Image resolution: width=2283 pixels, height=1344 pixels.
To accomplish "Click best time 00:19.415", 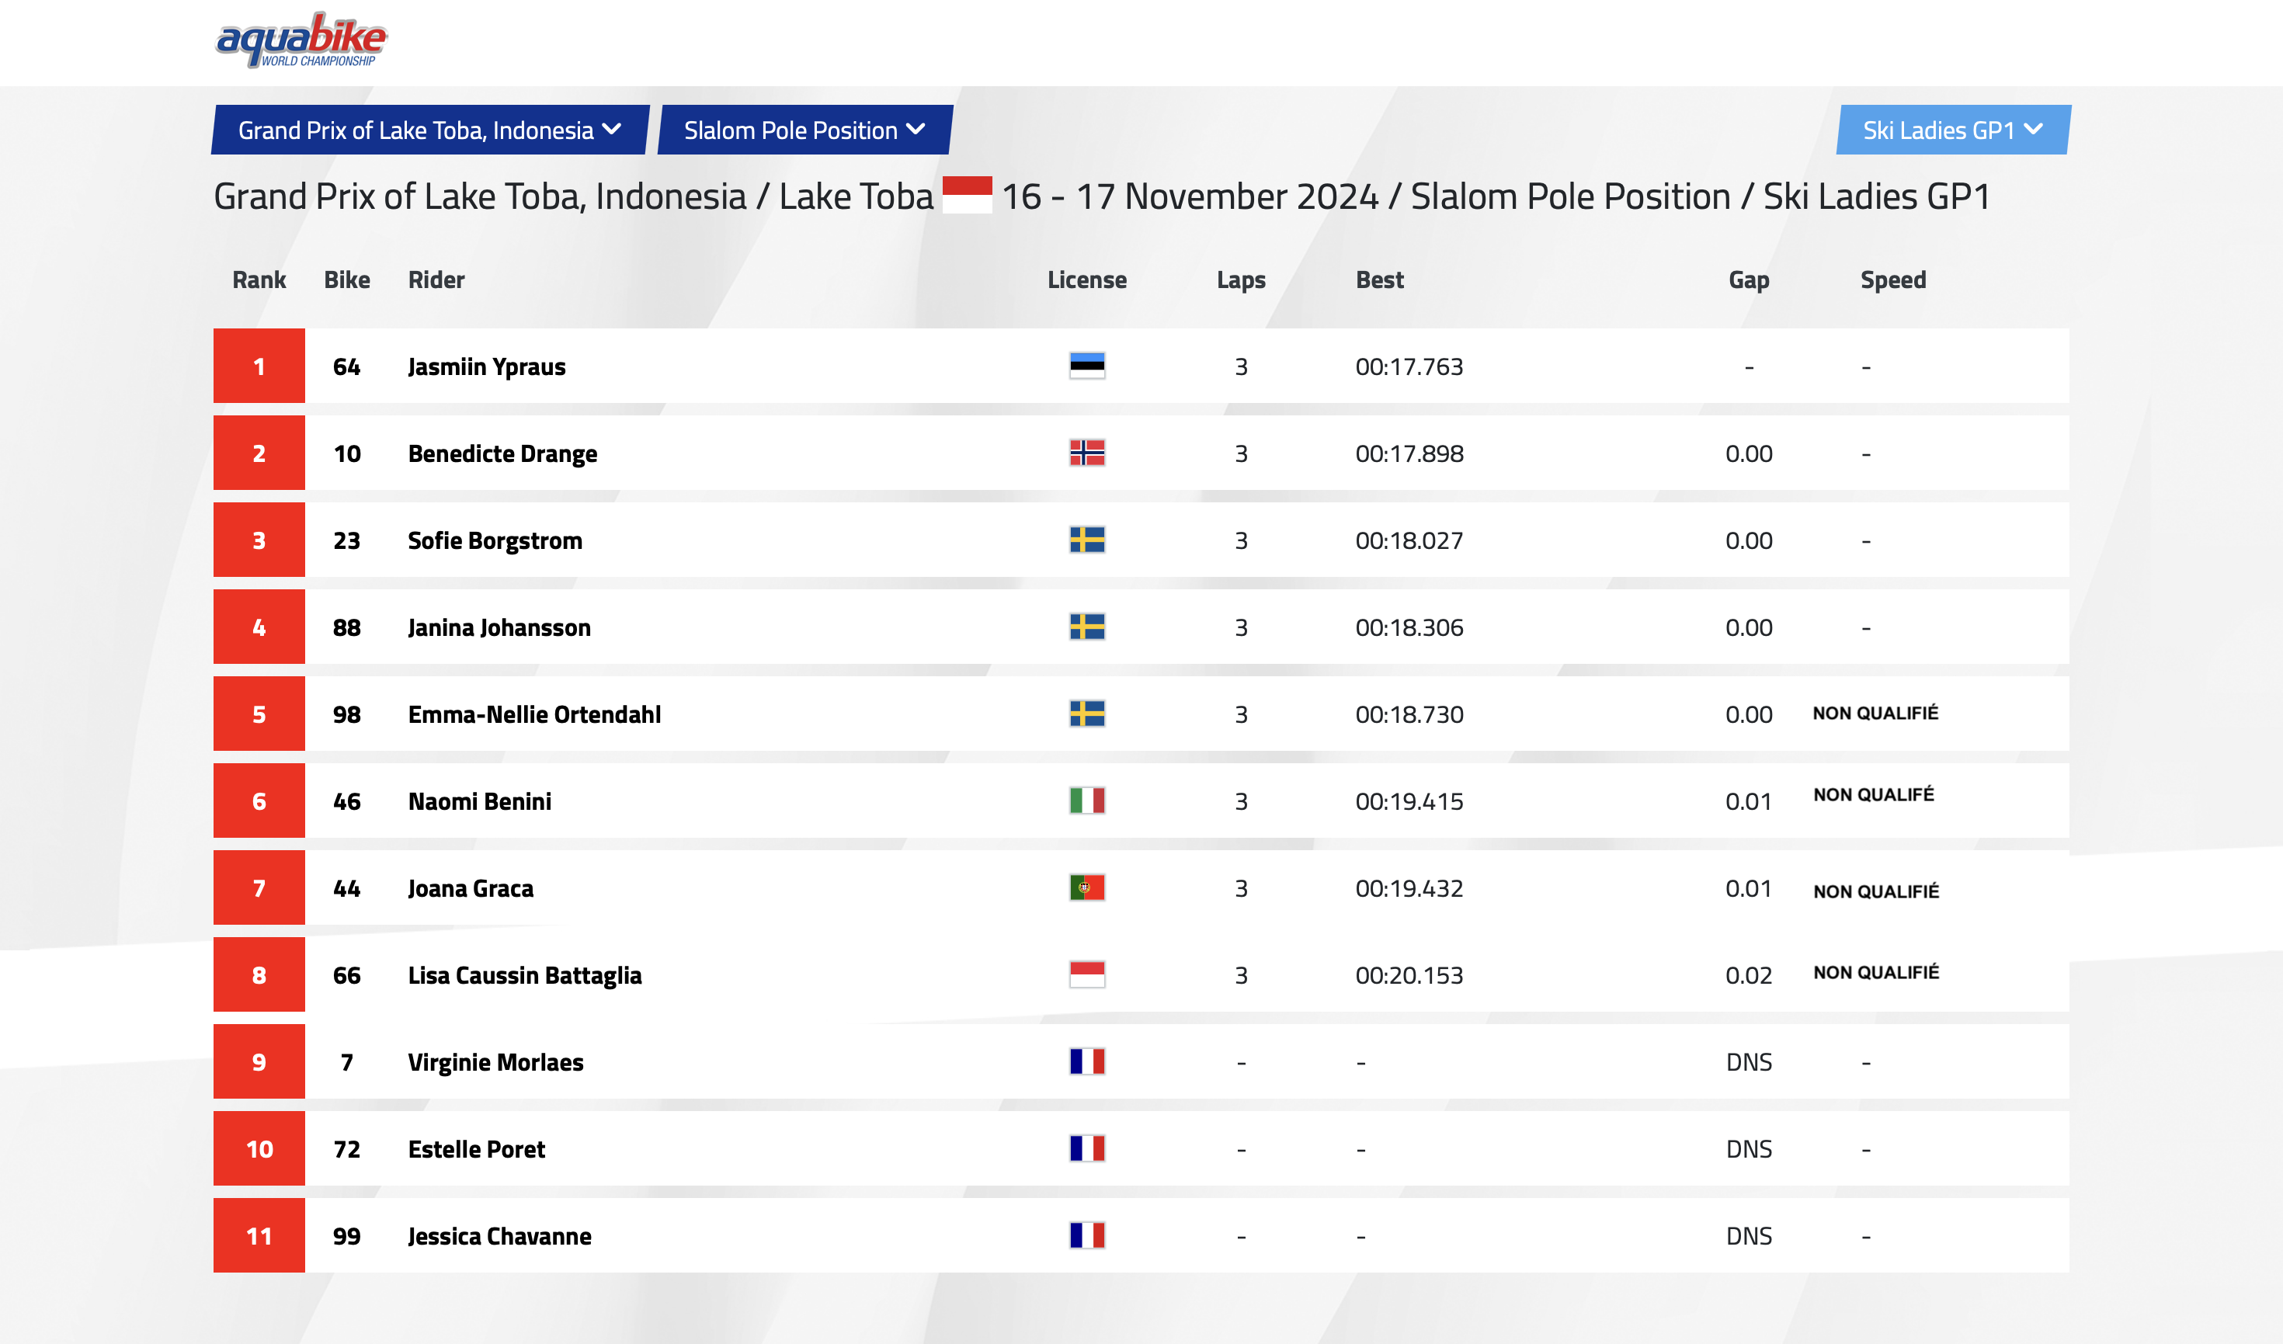I will click(1409, 801).
